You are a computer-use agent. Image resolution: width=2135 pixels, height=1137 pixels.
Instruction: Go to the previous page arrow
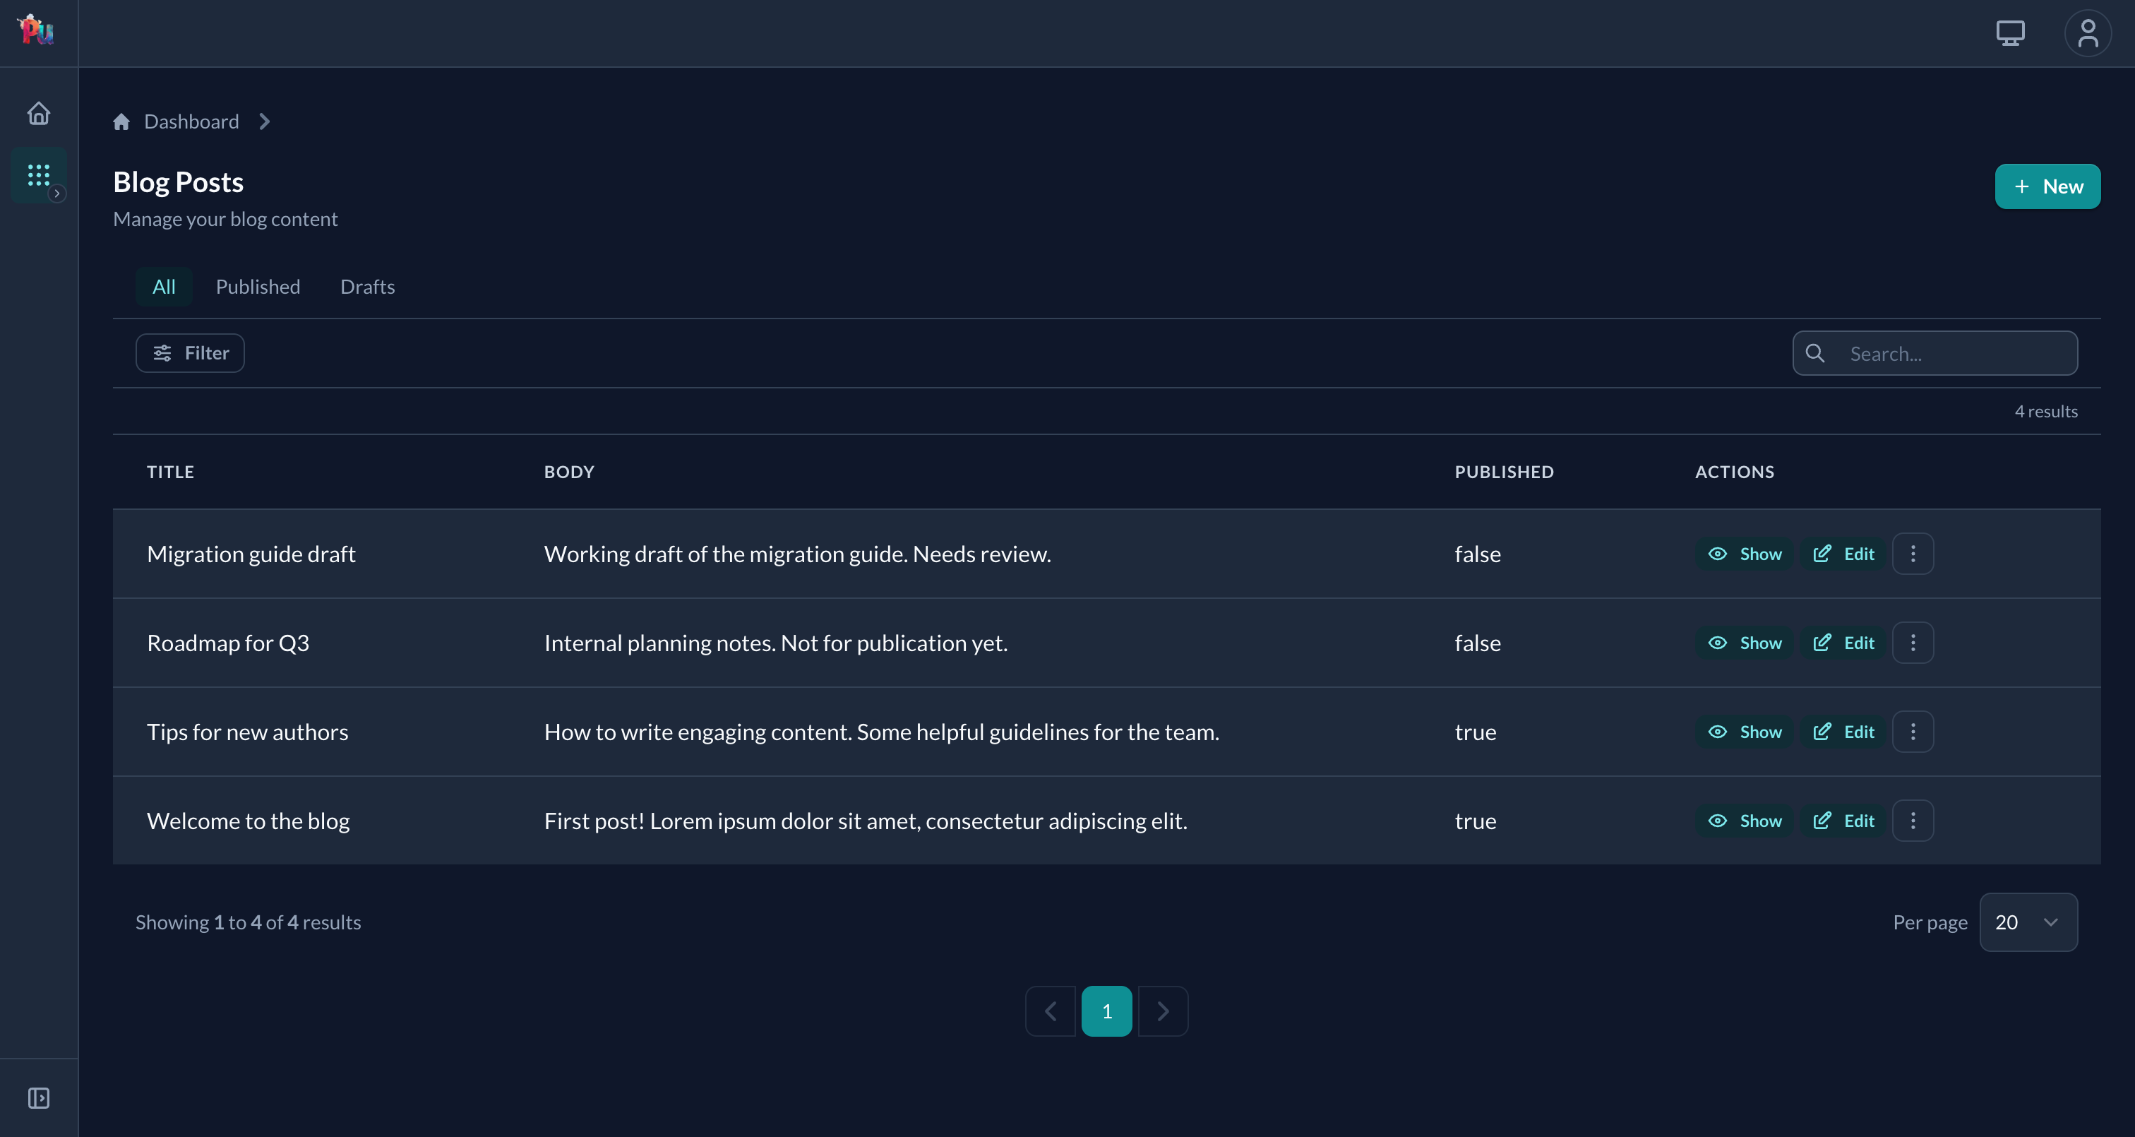pos(1050,1011)
